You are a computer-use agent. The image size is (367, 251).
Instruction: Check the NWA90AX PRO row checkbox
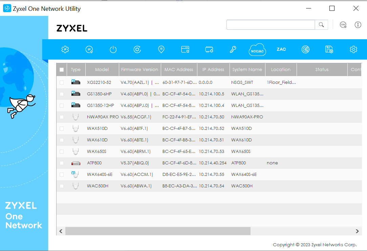pyautogui.click(x=62, y=117)
